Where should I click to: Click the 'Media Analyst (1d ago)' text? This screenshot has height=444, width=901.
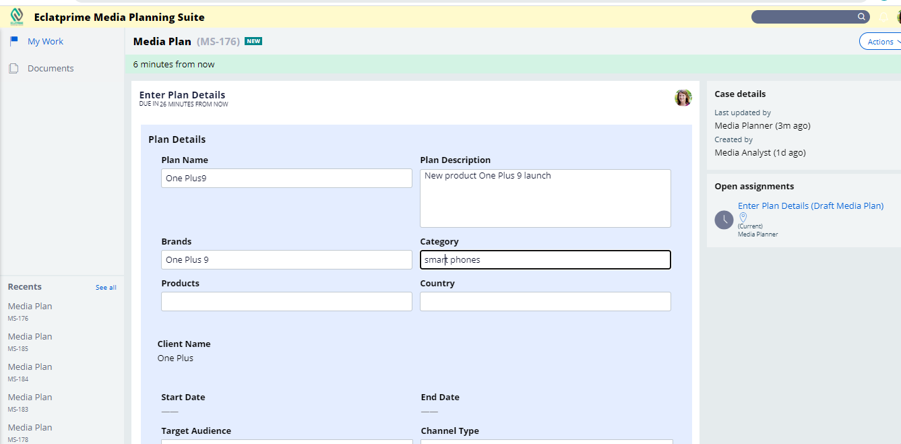[x=760, y=152]
